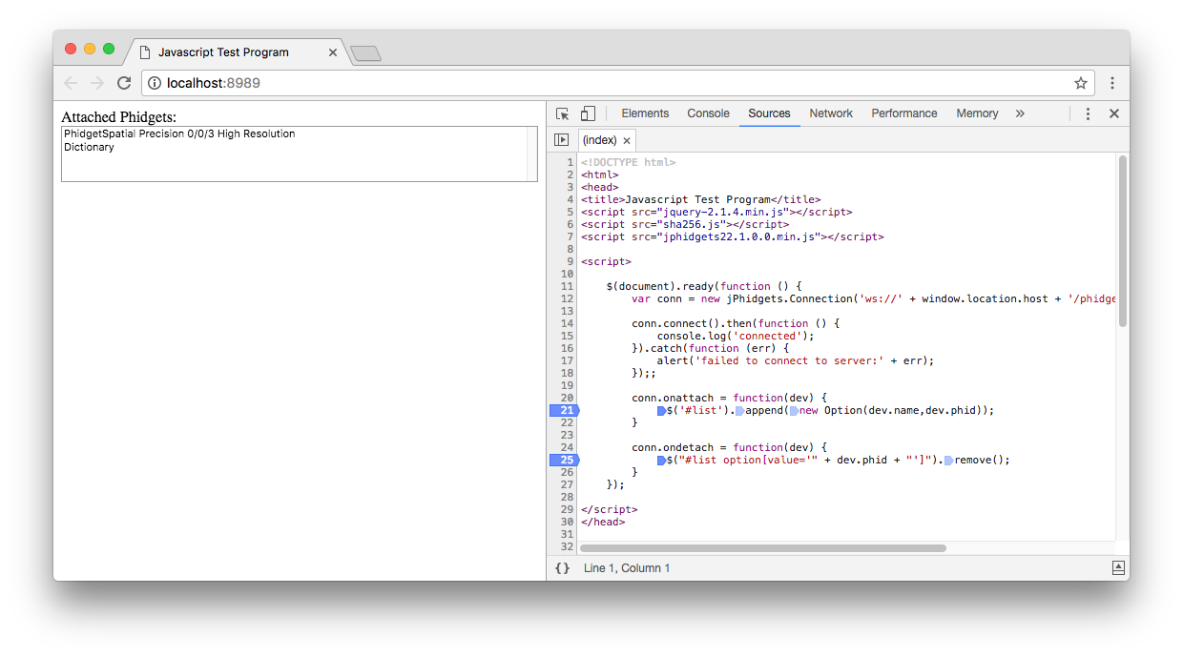Pretty print the source with braces icon

pyautogui.click(x=562, y=568)
